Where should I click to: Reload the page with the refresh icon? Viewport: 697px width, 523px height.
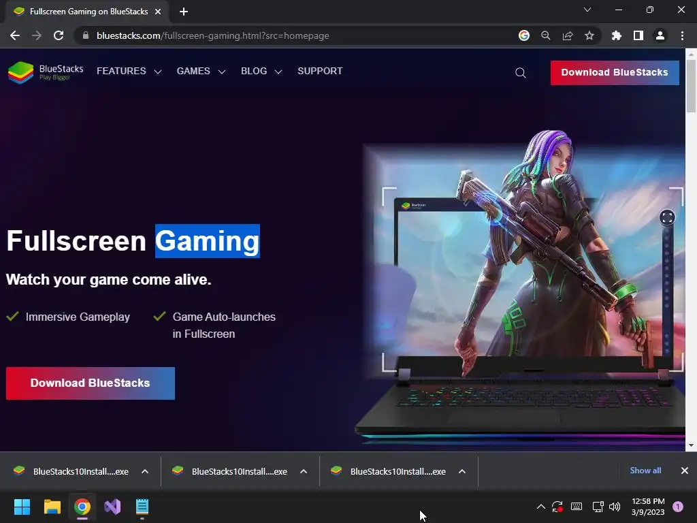[59, 35]
